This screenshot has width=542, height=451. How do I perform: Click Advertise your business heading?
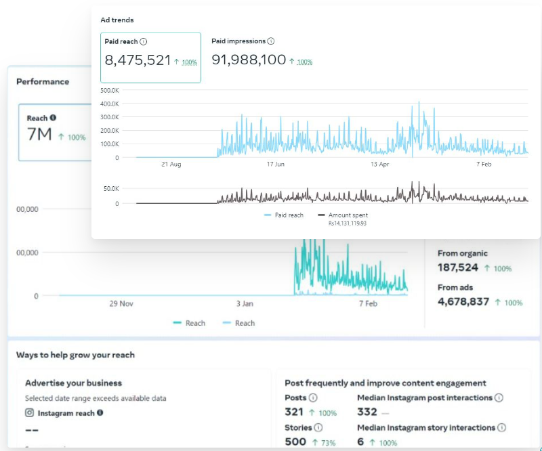click(x=74, y=383)
